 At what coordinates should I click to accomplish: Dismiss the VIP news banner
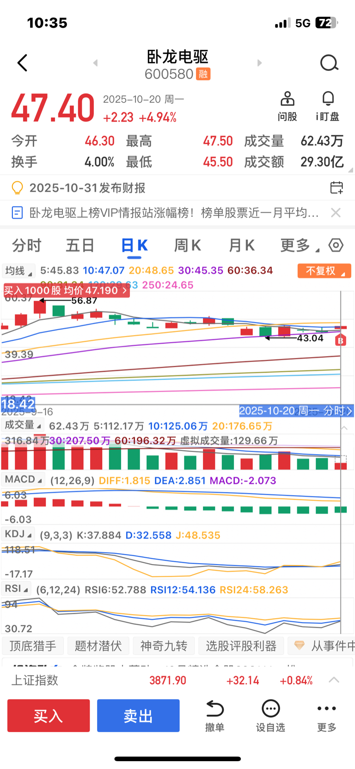336,213
